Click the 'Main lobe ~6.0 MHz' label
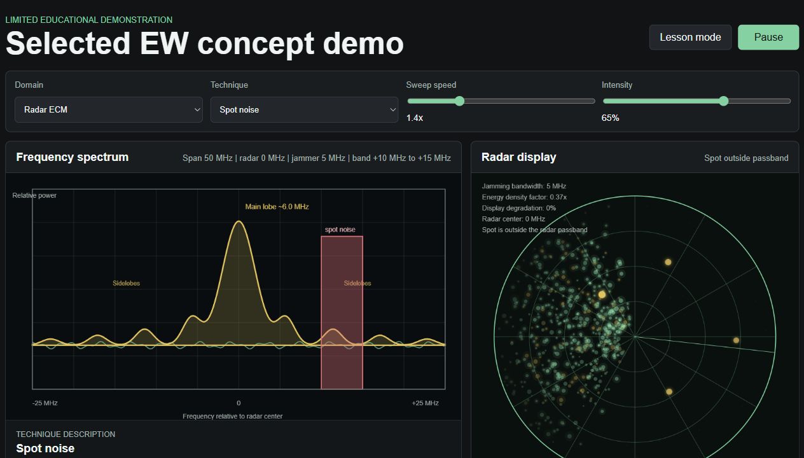Viewport: 804px width, 458px height. click(277, 207)
